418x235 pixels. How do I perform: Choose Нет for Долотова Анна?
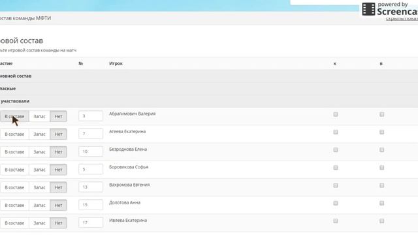click(x=58, y=206)
